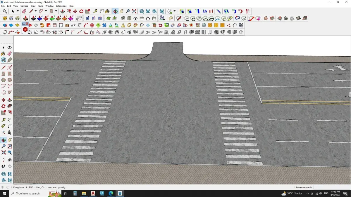This screenshot has height=197, width=351.
Task: Select the Pie arc tool
Action: [10, 92]
